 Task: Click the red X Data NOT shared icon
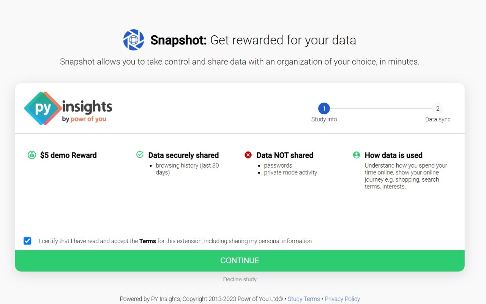(x=248, y=155)
